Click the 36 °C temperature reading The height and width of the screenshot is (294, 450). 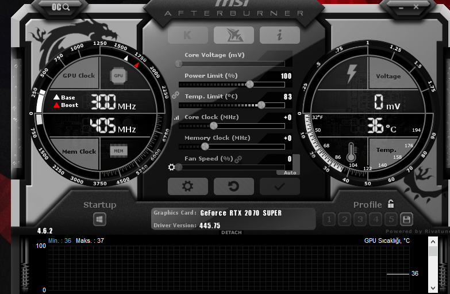382,125
